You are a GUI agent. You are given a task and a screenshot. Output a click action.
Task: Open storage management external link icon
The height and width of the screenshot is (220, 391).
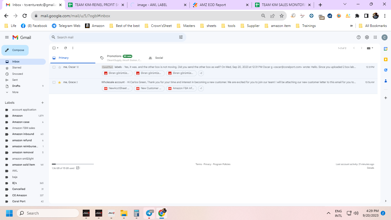tap(78, 168)
